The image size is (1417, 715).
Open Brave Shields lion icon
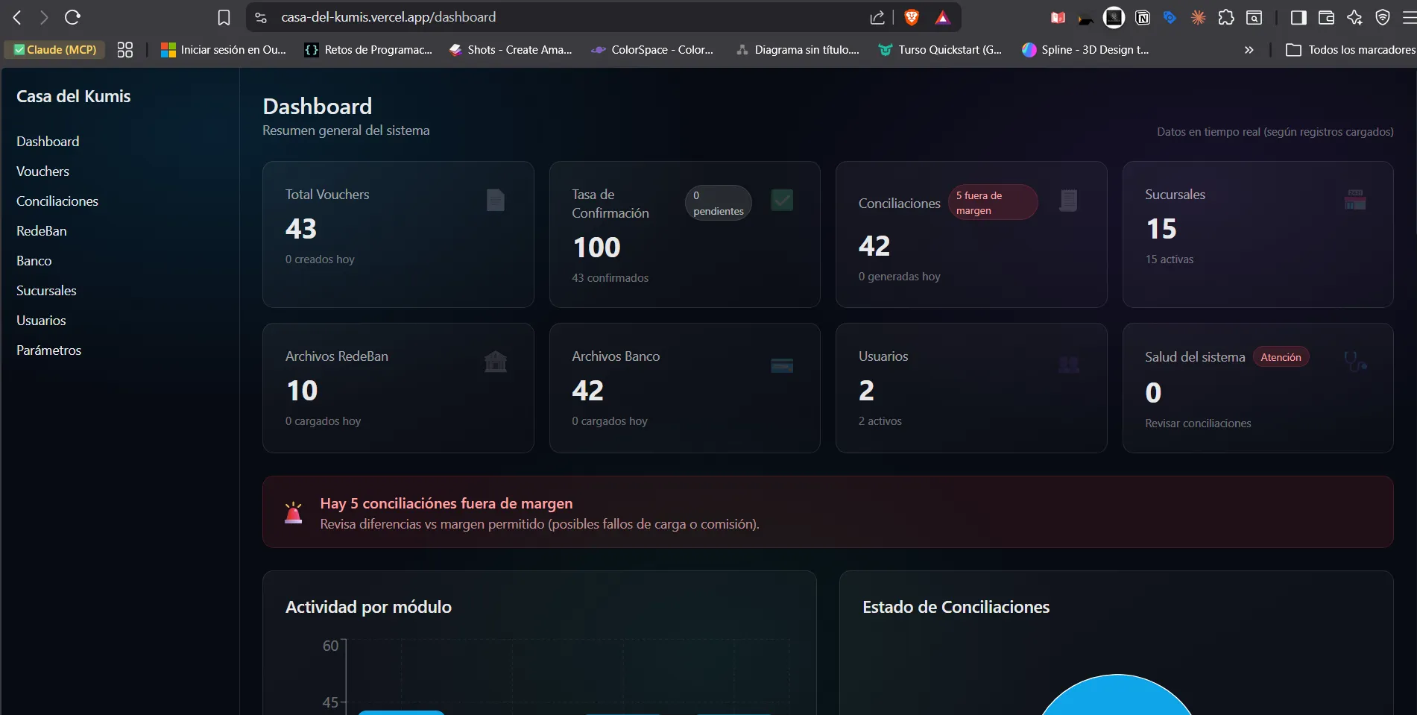pos(911,17)
